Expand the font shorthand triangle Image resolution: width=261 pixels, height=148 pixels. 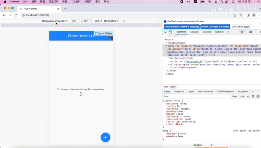point(174,122)
